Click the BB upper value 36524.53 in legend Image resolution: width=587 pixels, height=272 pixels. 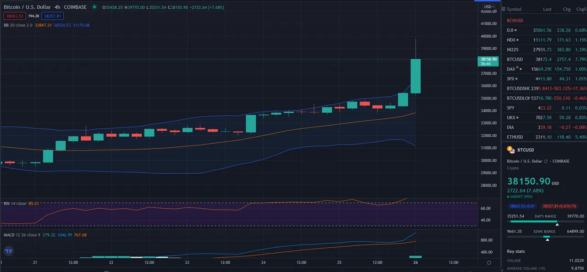(x=63, y=25)
